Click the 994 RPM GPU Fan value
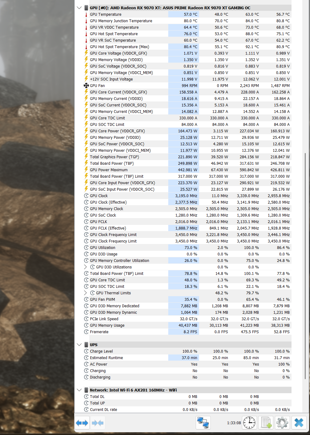 (190, 85)
